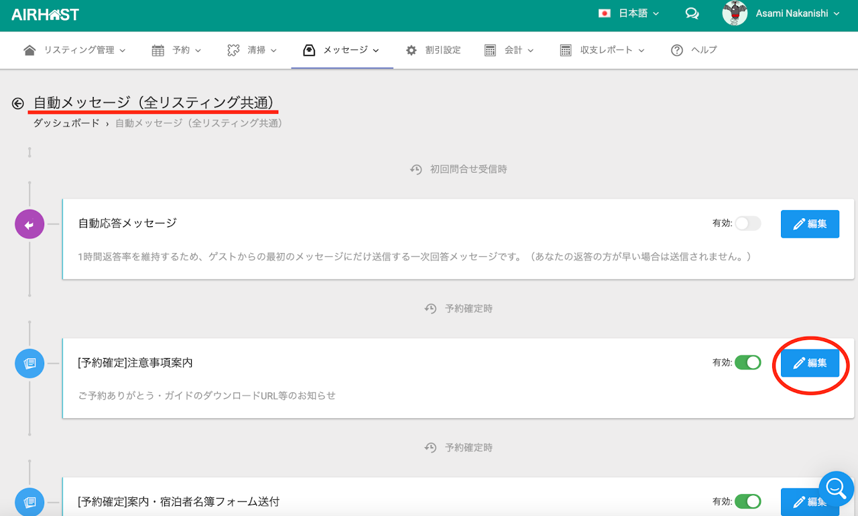This screenshot has width=858, height=516.
Task: Open the 収支レポート menu
Action: click(x=602, y=50)
